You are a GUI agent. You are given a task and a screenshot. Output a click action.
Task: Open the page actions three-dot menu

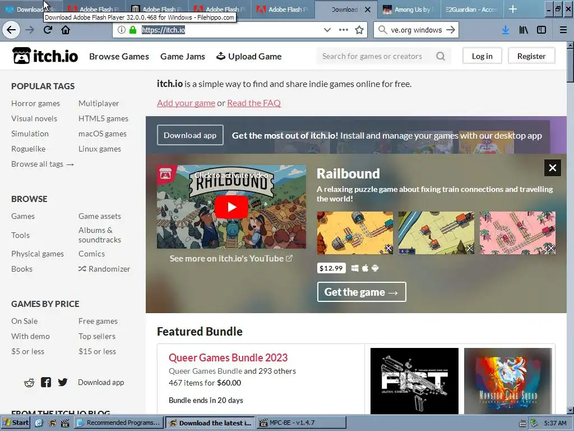click(344, 30)
